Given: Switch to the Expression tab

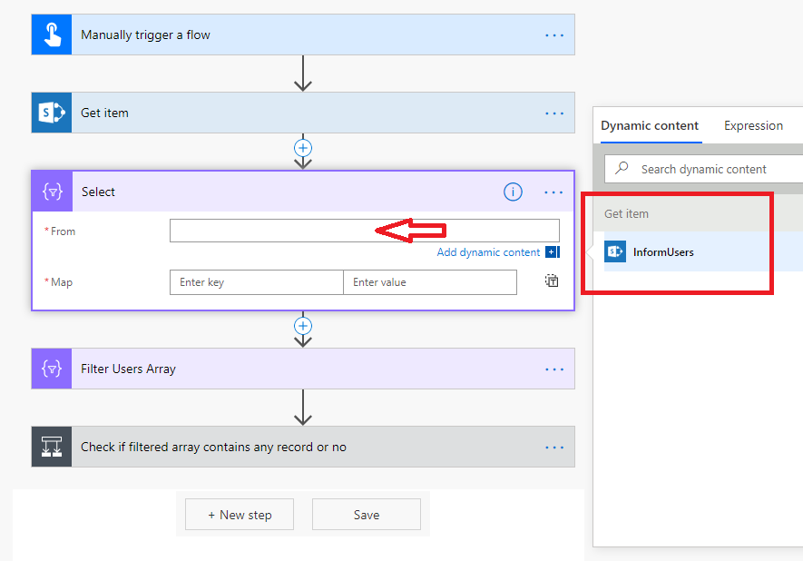Looking at the screenshot, I should click(753, 125).
